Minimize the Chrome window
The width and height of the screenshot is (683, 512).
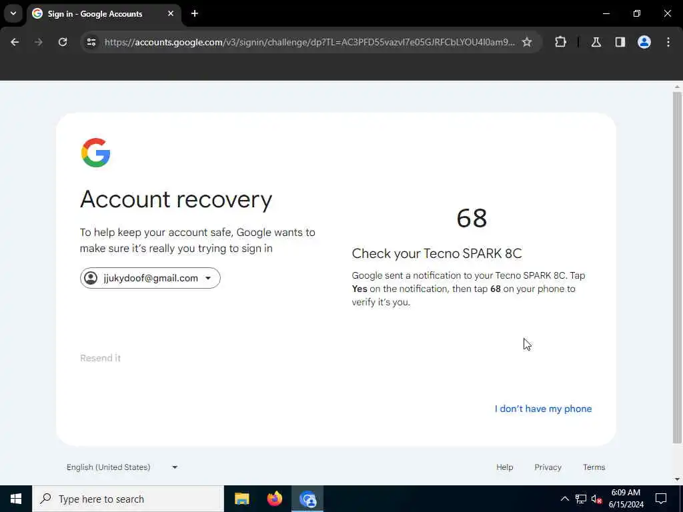(x=606, y=13)
